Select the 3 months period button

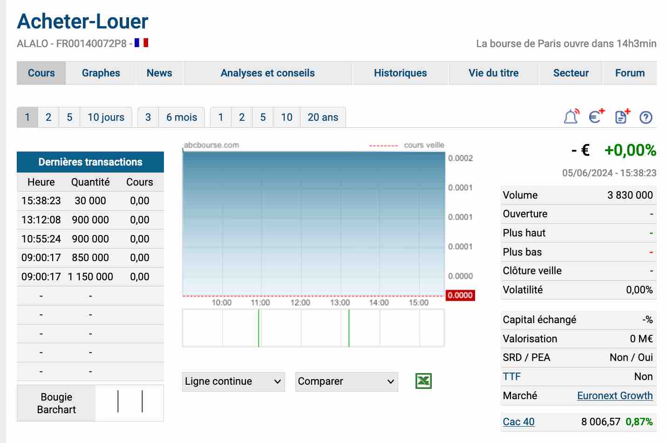[x=148, y=117]
